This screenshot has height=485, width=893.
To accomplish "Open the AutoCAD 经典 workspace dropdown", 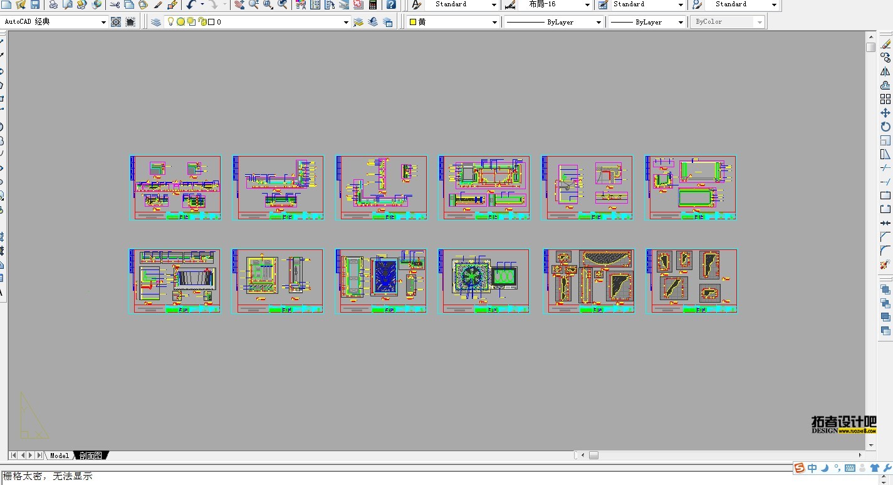I will 55,22.
